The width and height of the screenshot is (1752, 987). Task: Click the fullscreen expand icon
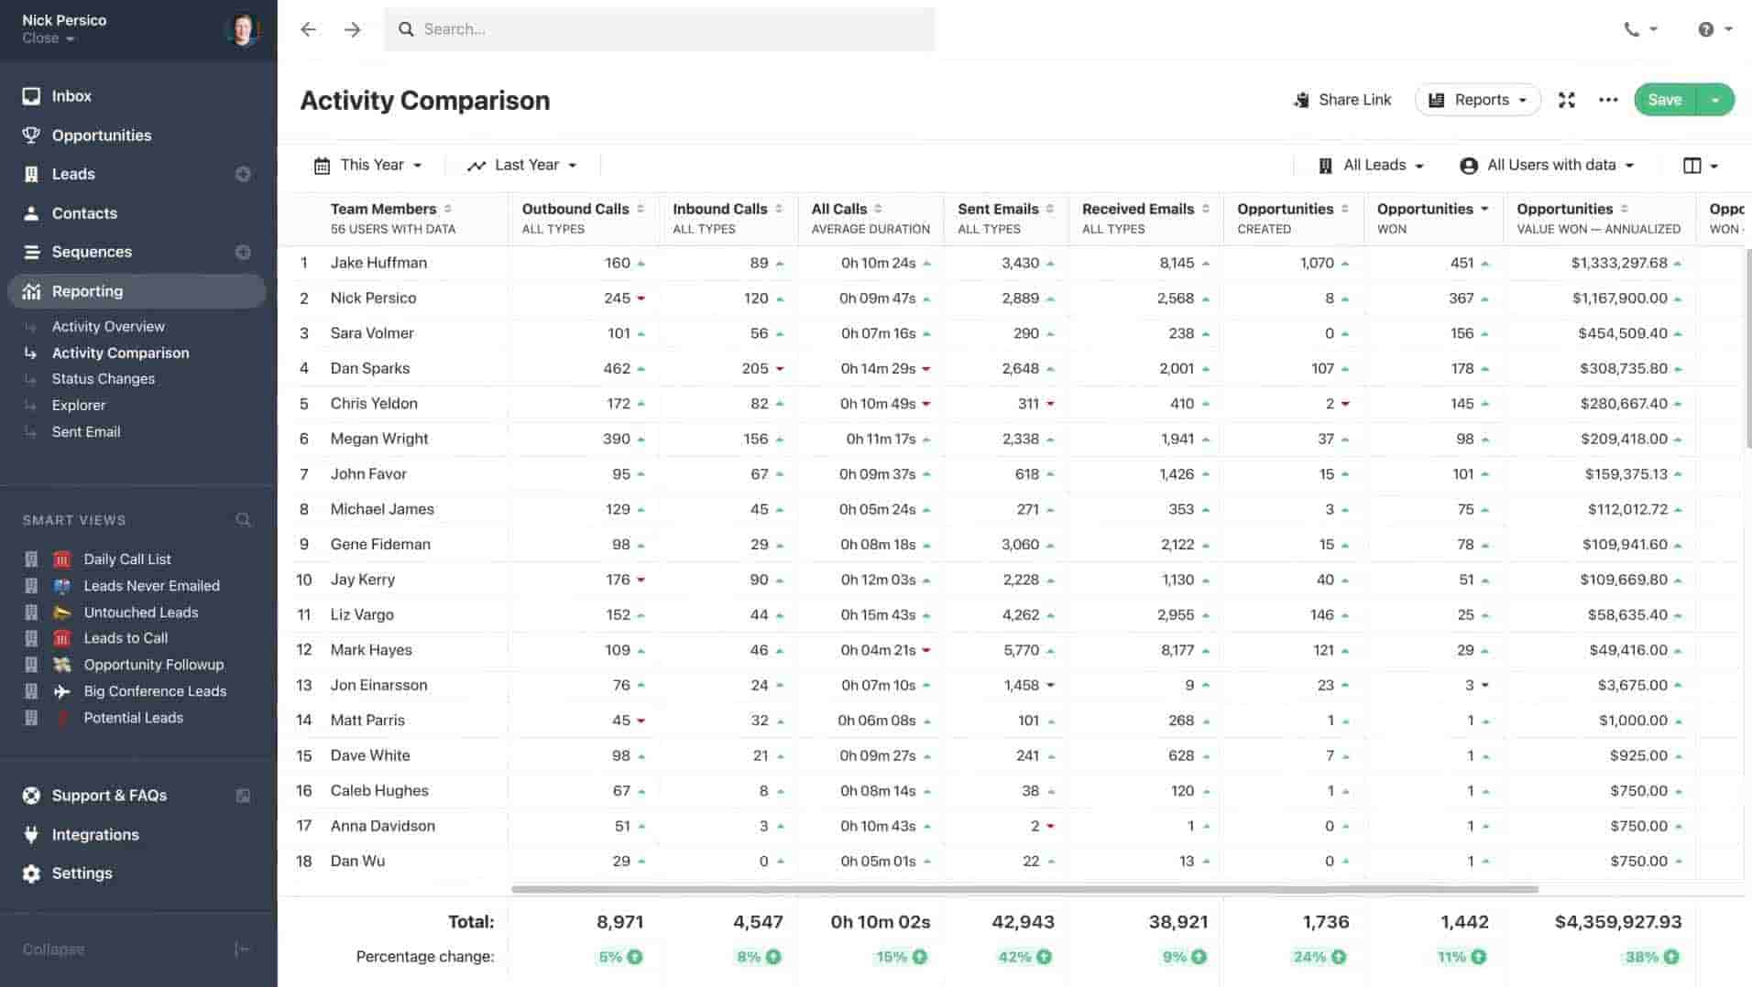[1566, 100]
